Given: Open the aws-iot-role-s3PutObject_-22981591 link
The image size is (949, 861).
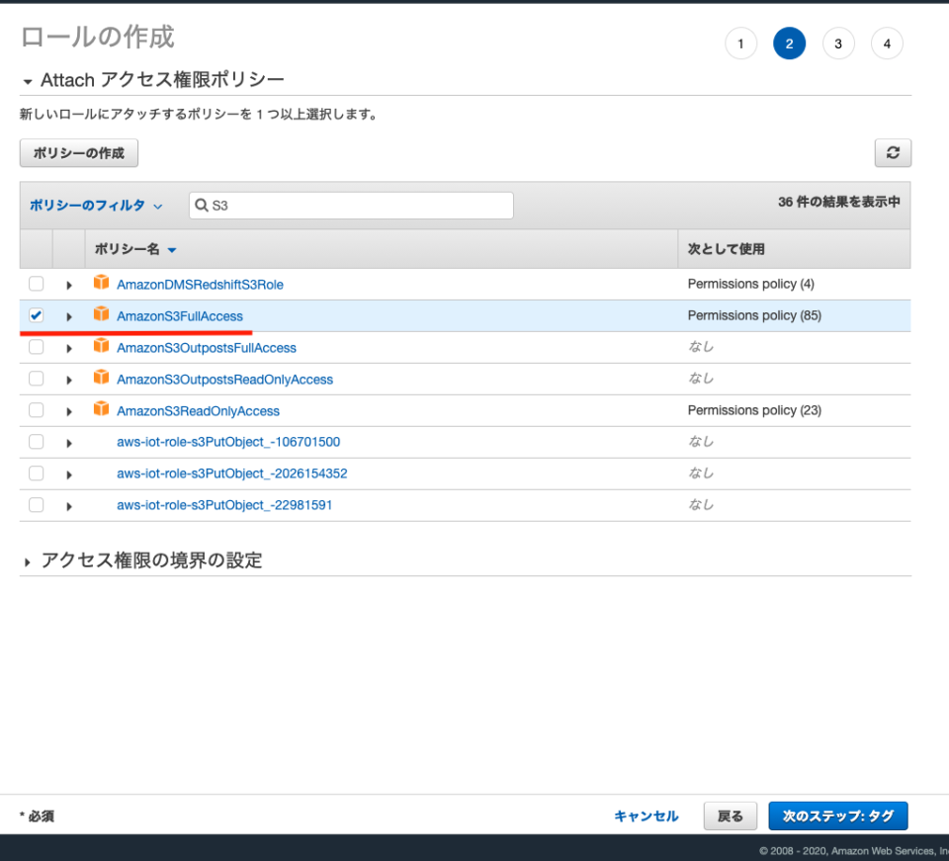Looking at the screenshot, I should pos(224,504).
